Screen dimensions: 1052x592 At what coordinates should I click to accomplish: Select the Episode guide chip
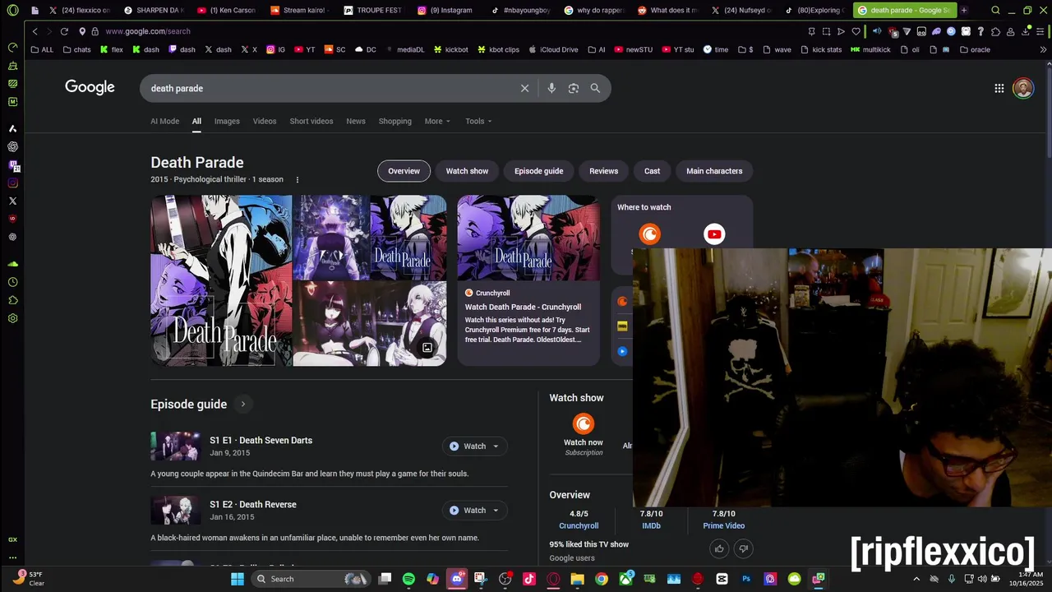point(539,171)
